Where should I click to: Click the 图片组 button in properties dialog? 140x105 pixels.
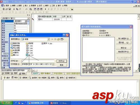coord(124,43)
